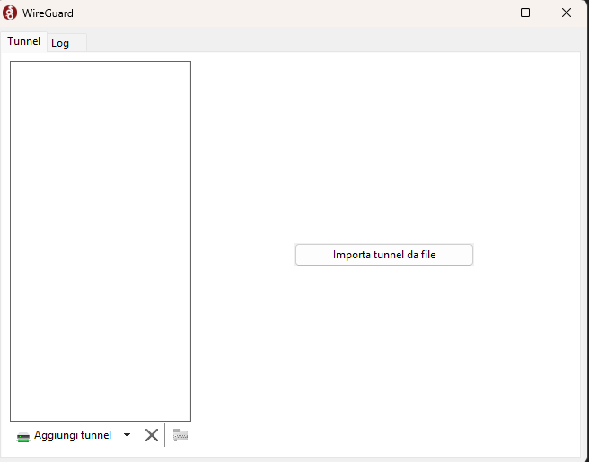Click the WireGuard title text

48,13
